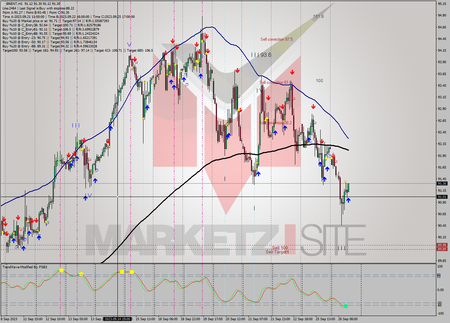Click the 95.15 price axis label
Viewport: 450px width, 323px height.
pos(442,4)
